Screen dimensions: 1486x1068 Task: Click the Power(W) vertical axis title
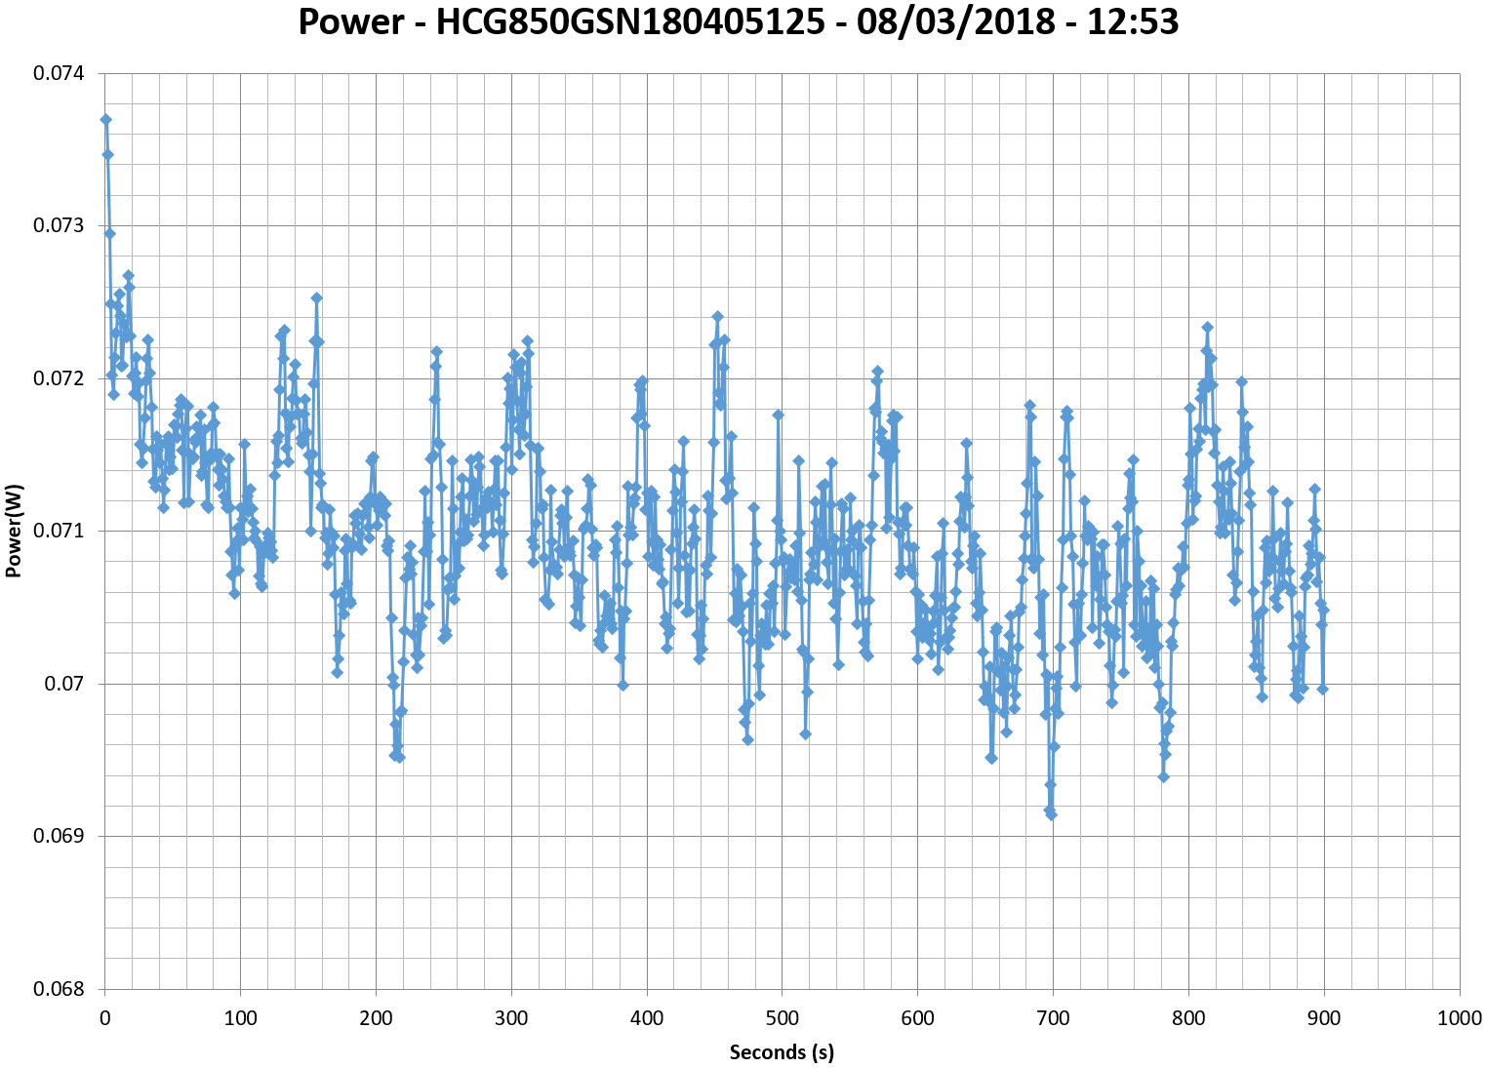[x=14, y=531]
